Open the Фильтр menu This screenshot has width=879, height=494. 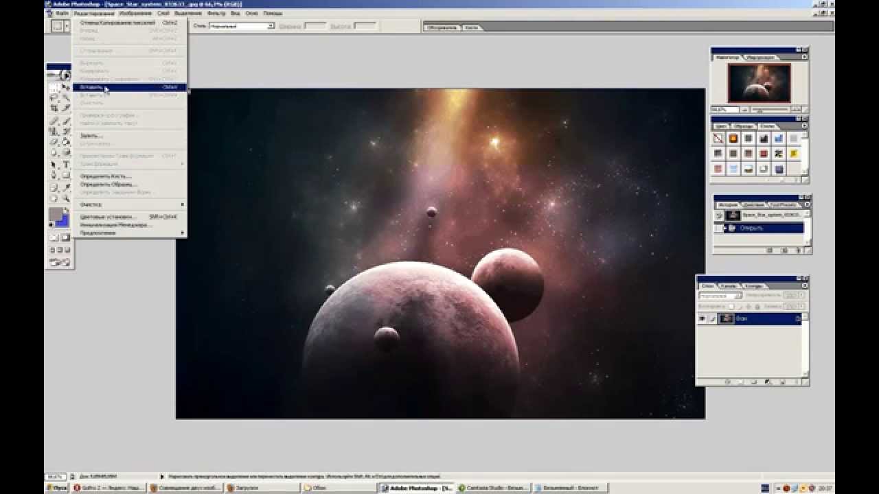(x=216, y=13)
